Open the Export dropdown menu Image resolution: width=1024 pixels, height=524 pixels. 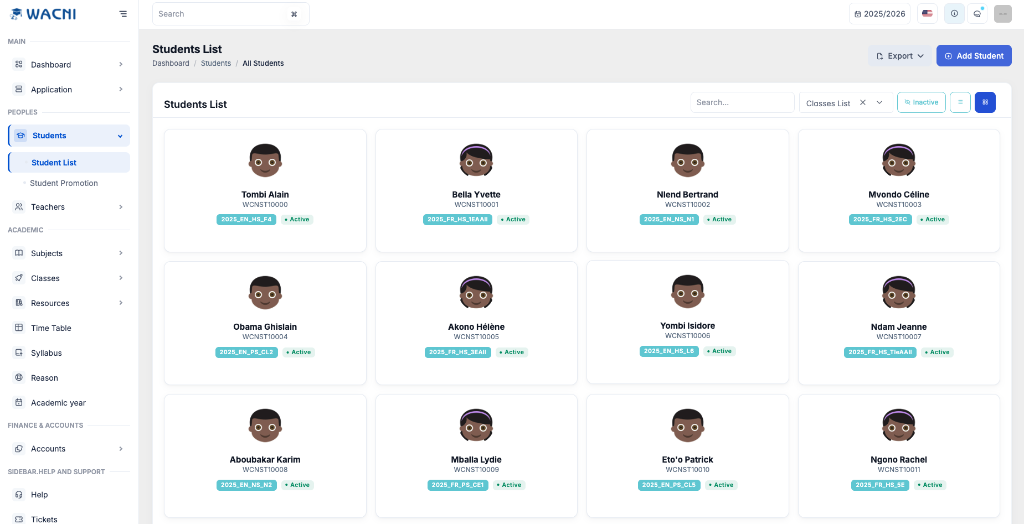[900, 56]
